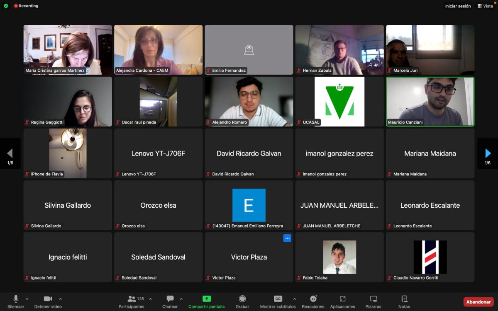Select Emilio Fernandez video tile
The height and width of the screenshot is (311, 498).
point(249,50)
